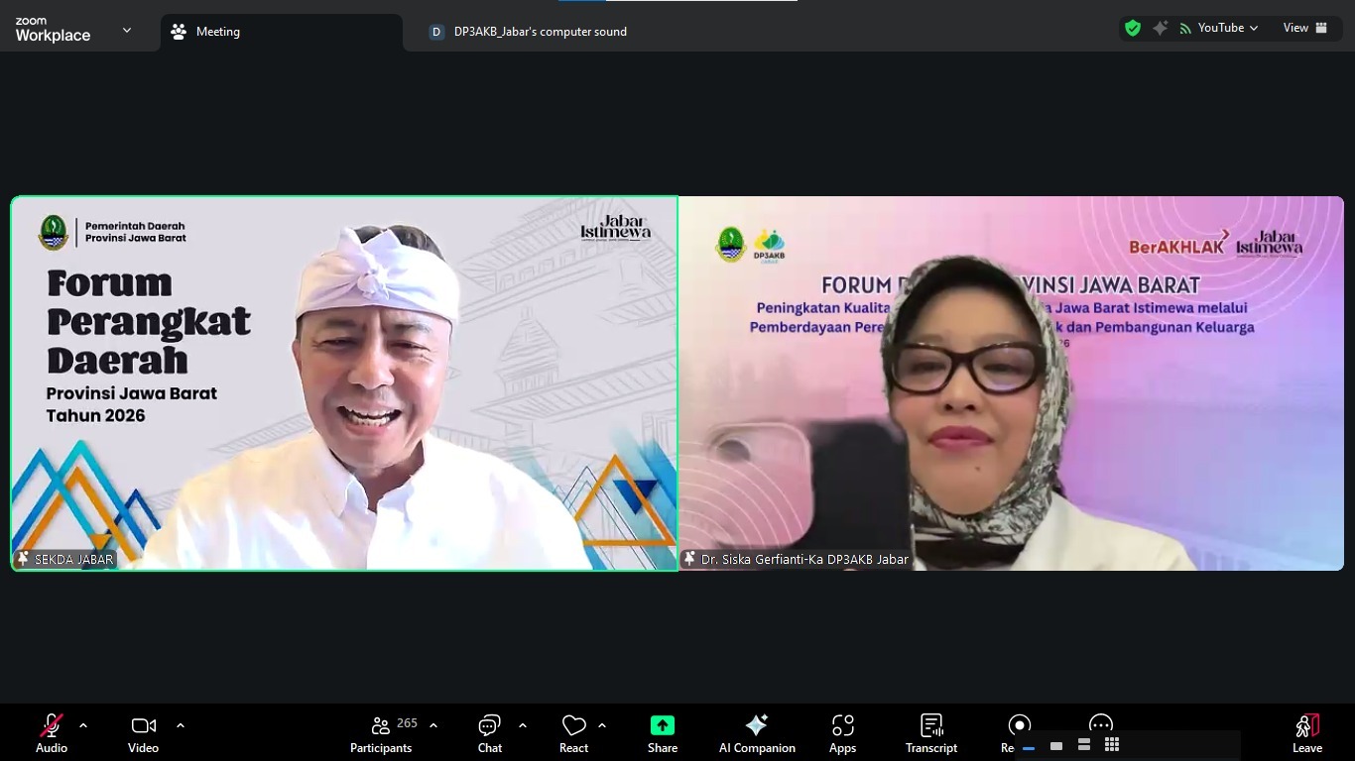This screenshot has width=1355, height=761.
Task: Click the Leave meeting button
Action: coord(1306,733)
